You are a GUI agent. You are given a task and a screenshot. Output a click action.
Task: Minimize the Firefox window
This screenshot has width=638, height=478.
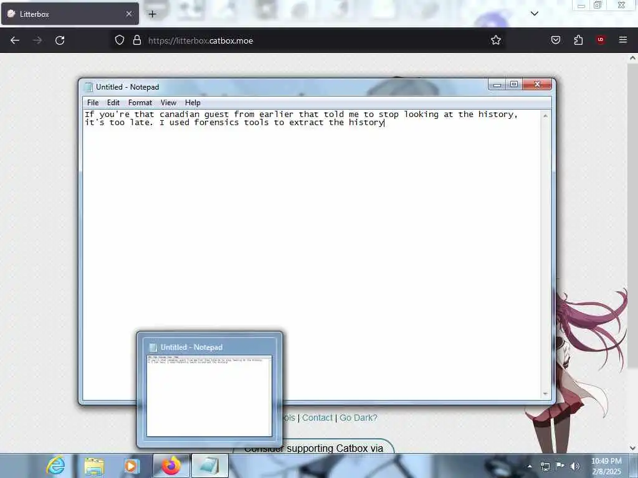[x=581, y=5]
